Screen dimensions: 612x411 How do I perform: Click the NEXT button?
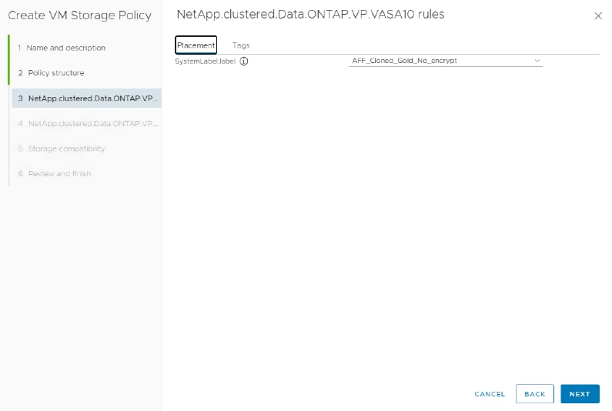click(x=580, y=394)
